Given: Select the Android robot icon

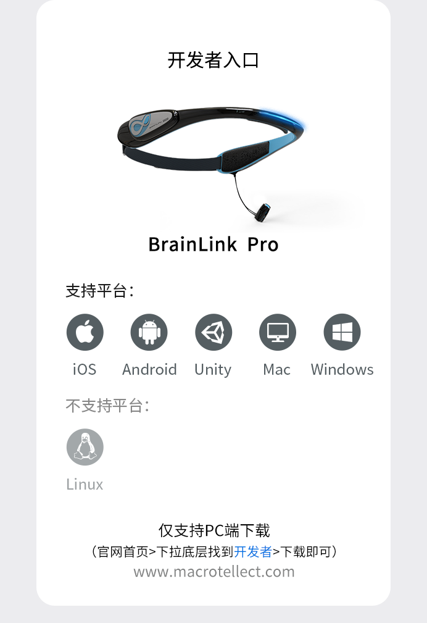Looking at the screenshot, I should tap(149, 332).
